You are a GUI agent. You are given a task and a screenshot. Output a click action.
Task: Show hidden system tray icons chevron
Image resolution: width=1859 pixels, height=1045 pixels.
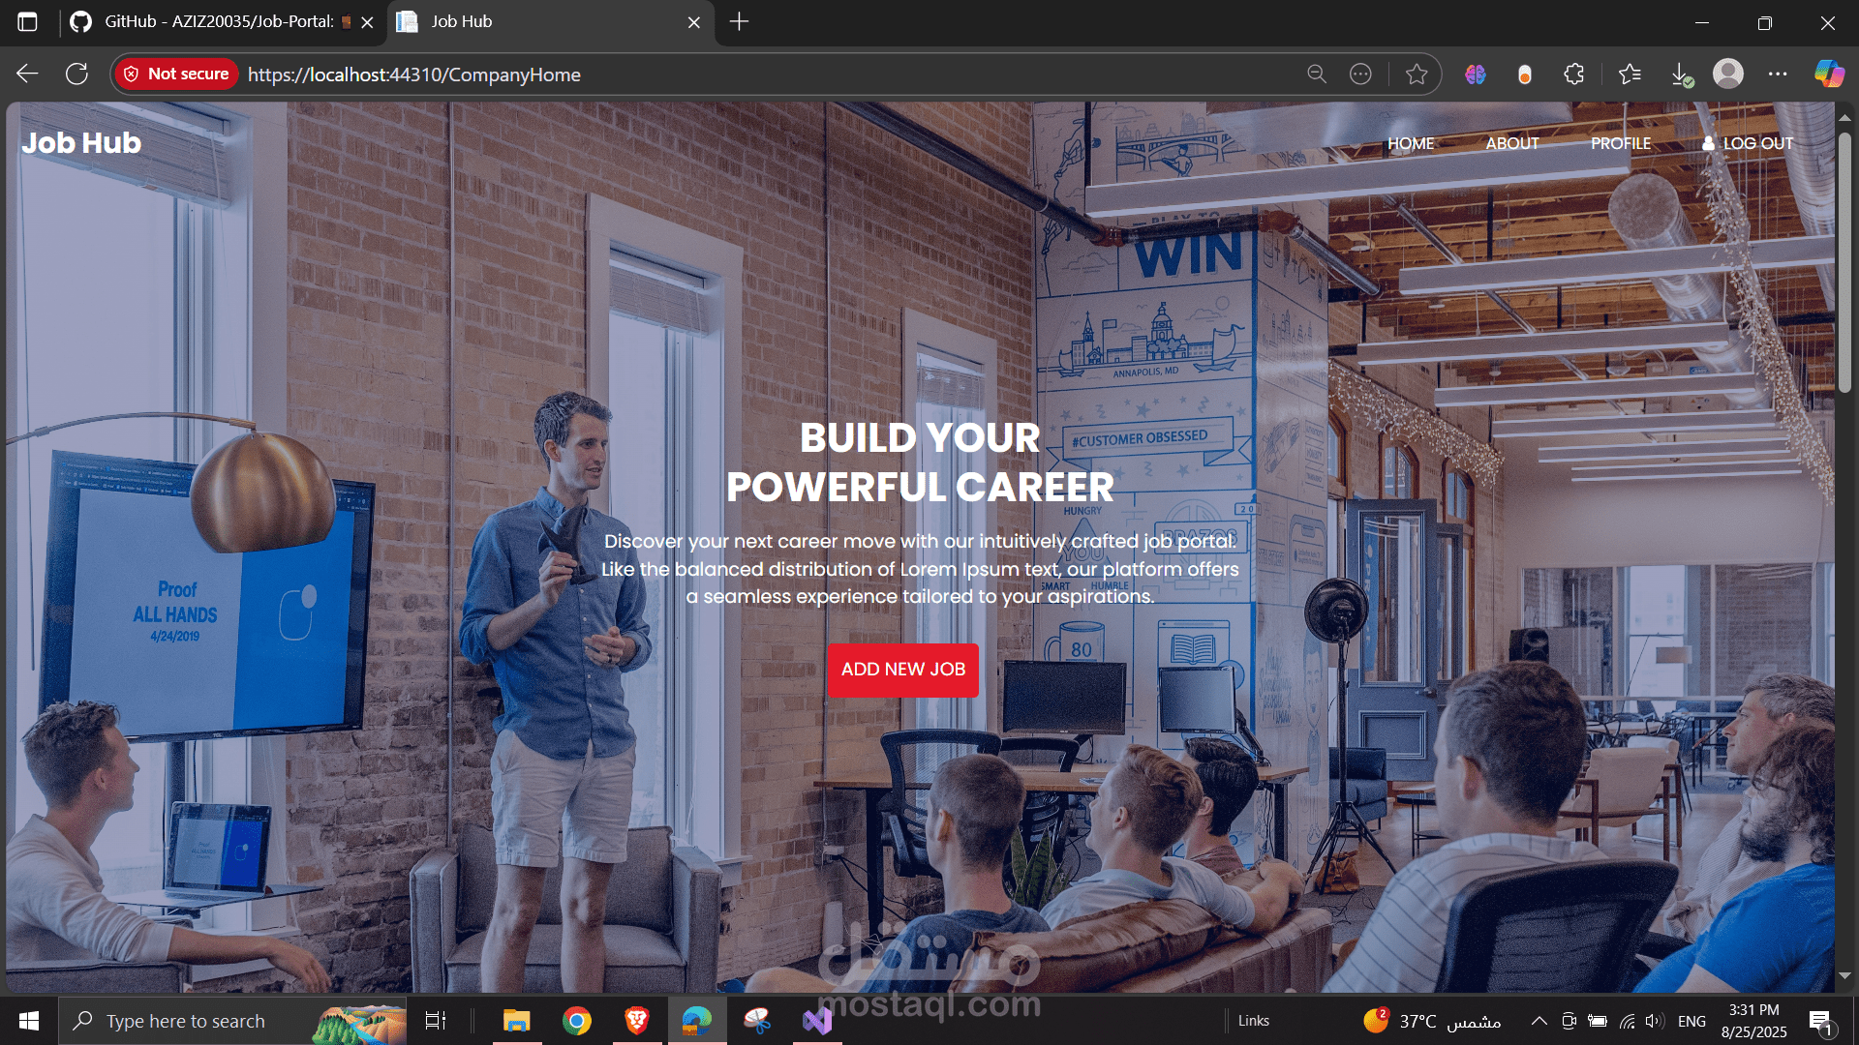[1539, 1021]
